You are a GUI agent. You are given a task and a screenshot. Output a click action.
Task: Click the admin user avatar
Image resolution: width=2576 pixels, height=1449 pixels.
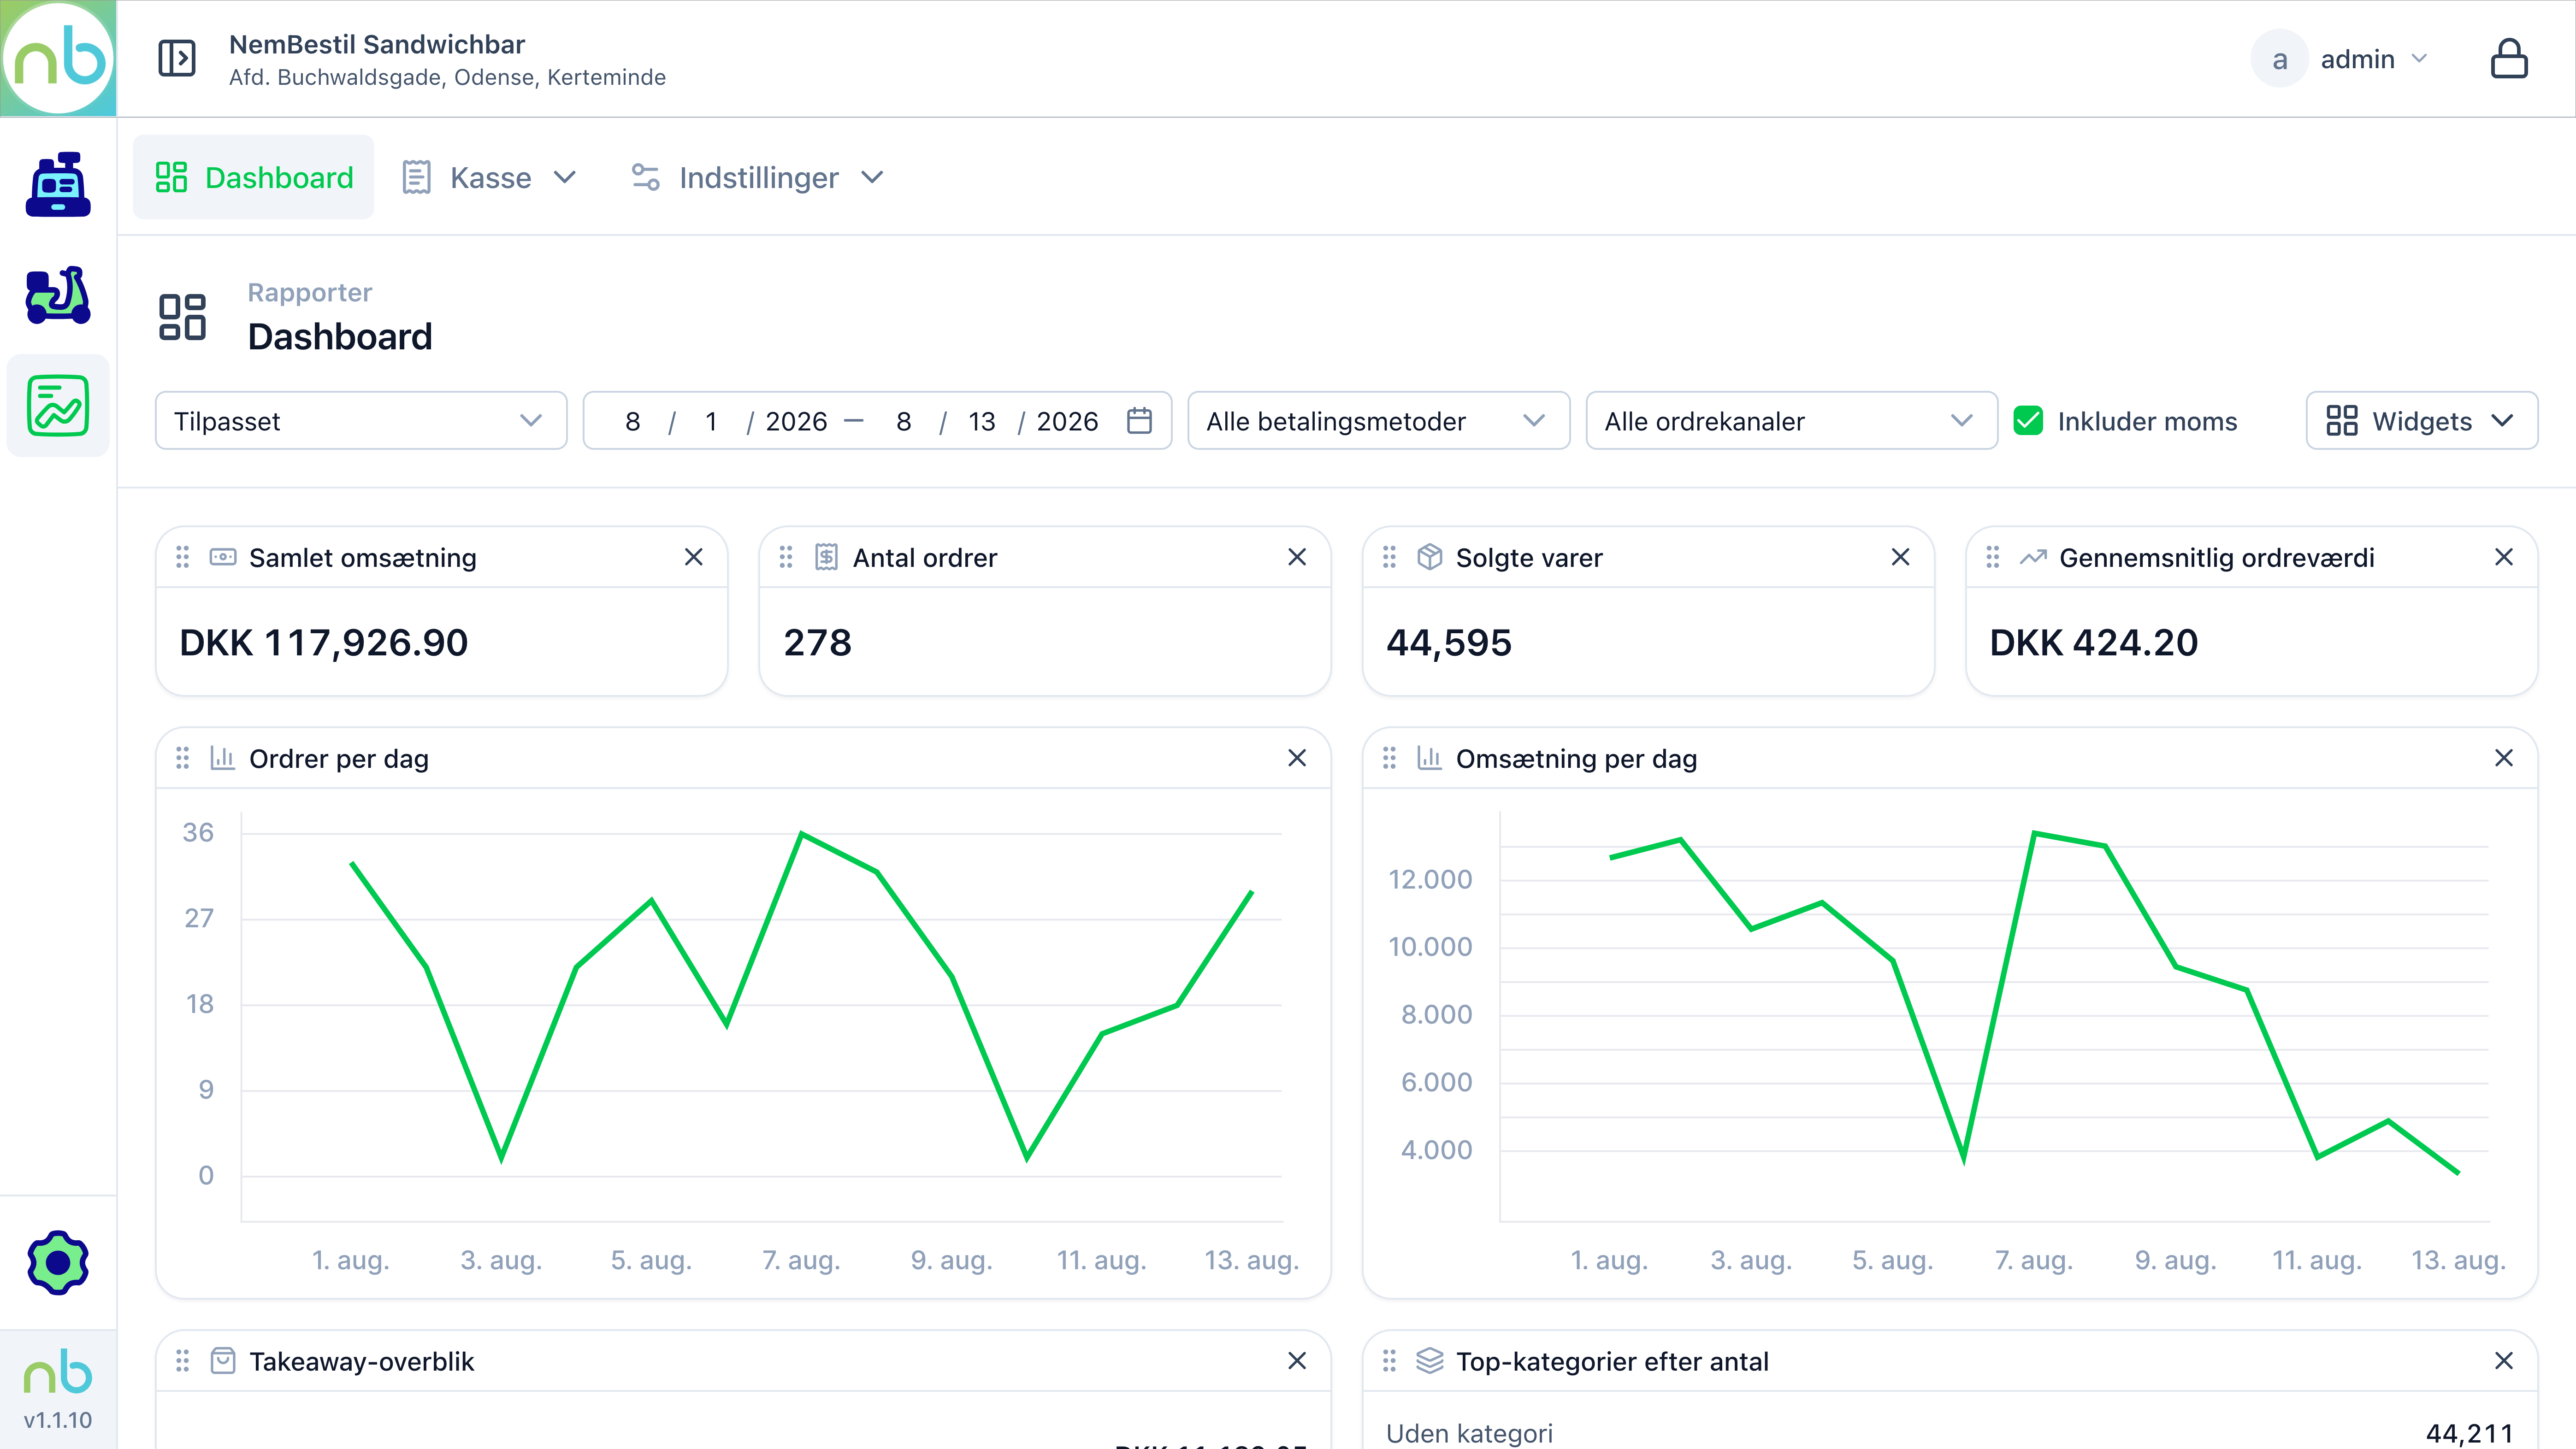coord(2279,59)
